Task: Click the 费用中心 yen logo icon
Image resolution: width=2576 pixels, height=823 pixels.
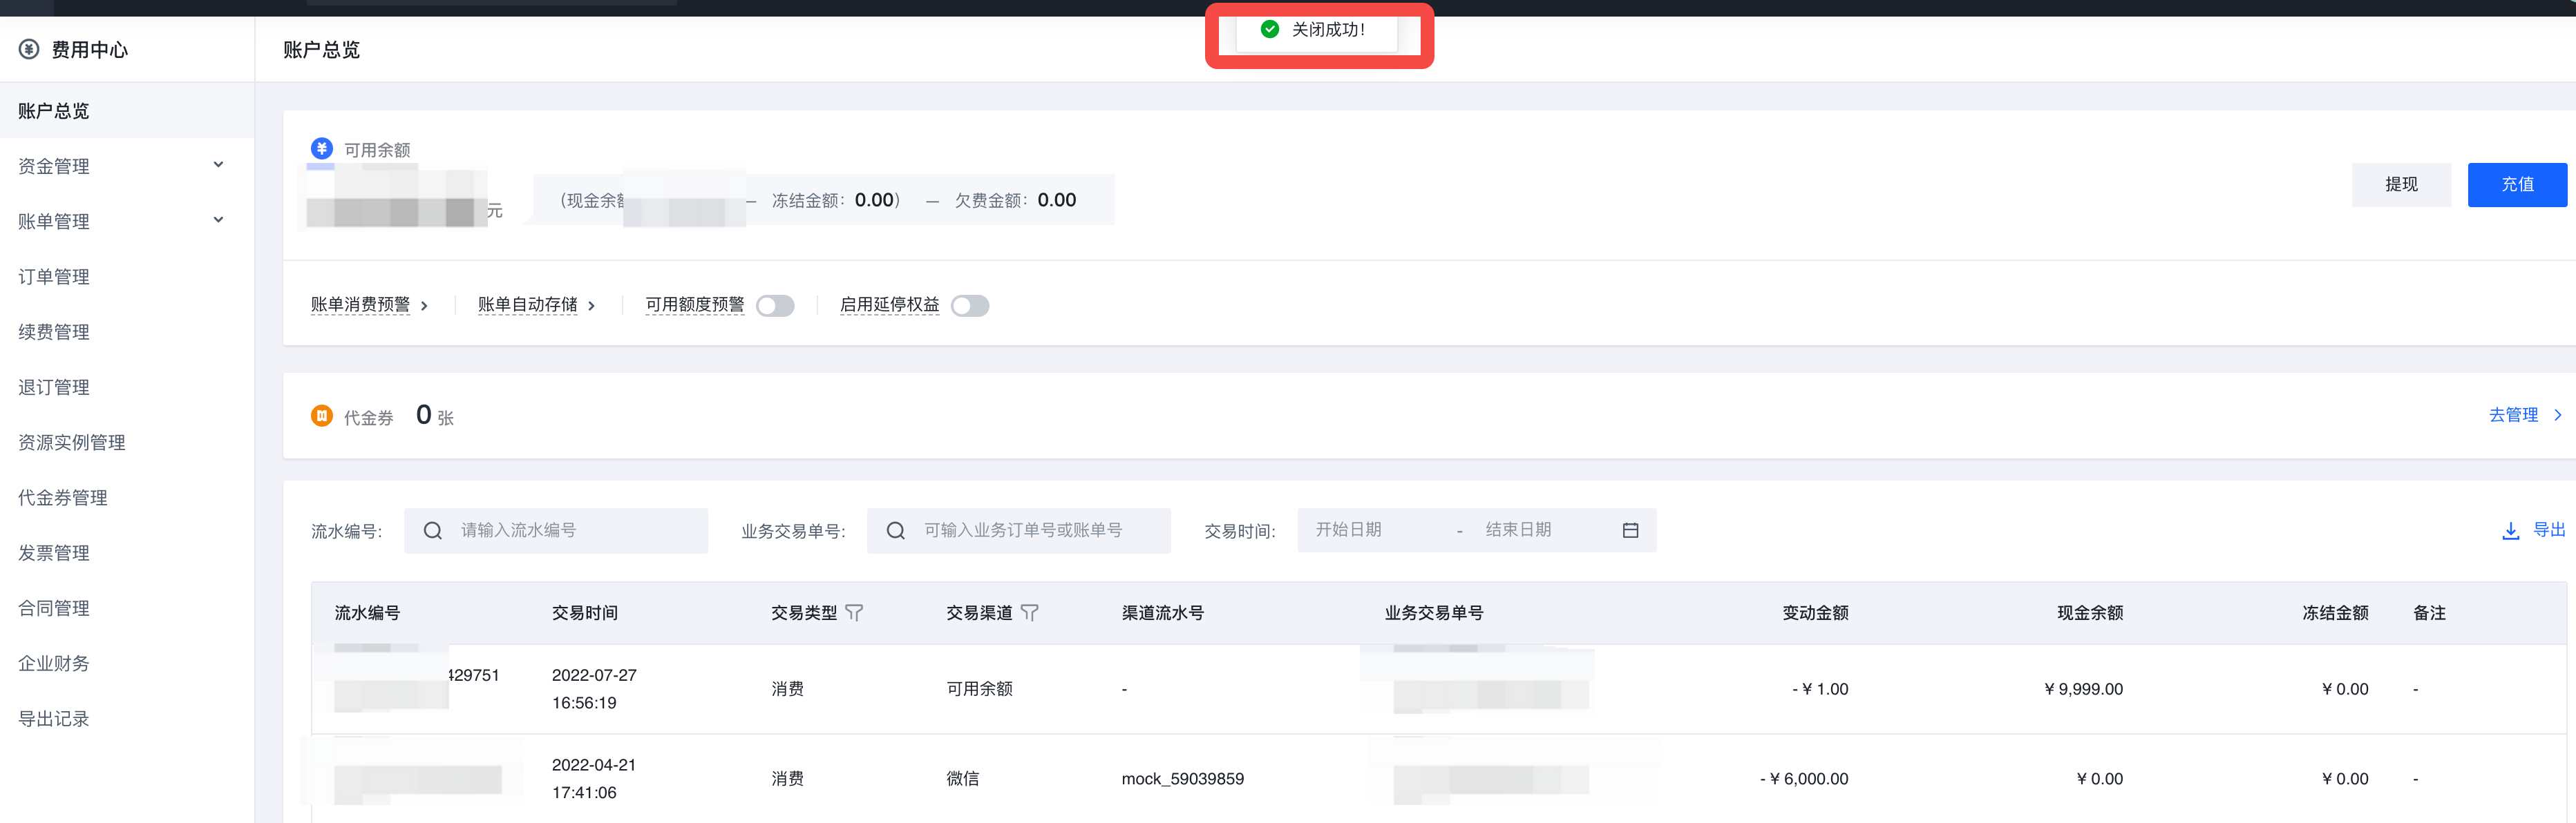Action: point(29,49)
